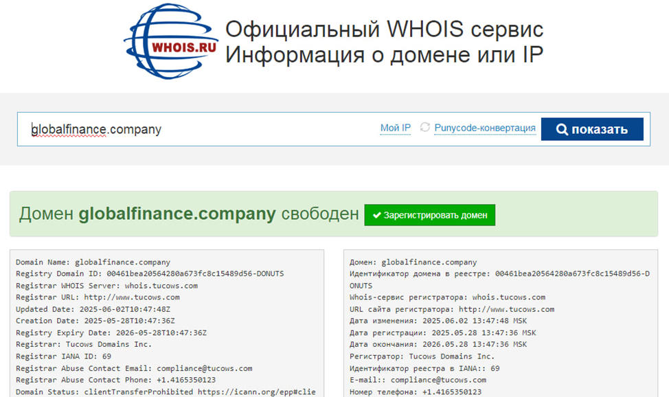Screen dimensions: 669x397
Task: Click the Domain Name line in English panel
Action: point(93,262)
